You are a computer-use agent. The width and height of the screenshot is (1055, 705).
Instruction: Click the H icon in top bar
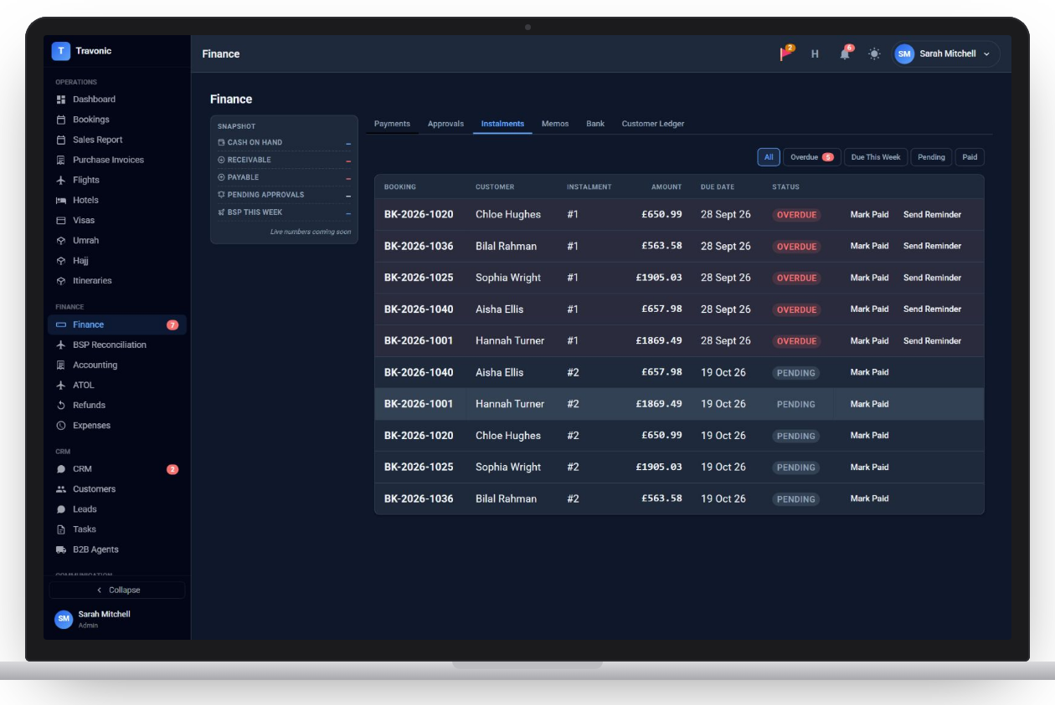coord(815,54)
